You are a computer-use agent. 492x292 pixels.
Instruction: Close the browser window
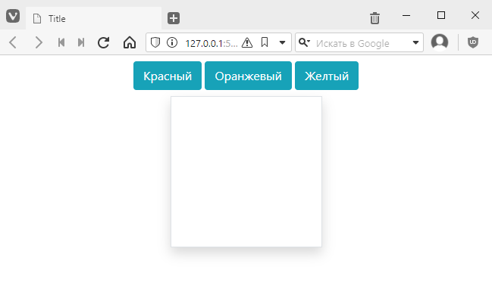pyautogui.click(x=475, y=15)
